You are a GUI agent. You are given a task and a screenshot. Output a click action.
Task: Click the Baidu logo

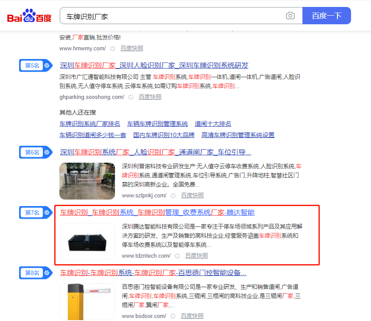point(30,16)
